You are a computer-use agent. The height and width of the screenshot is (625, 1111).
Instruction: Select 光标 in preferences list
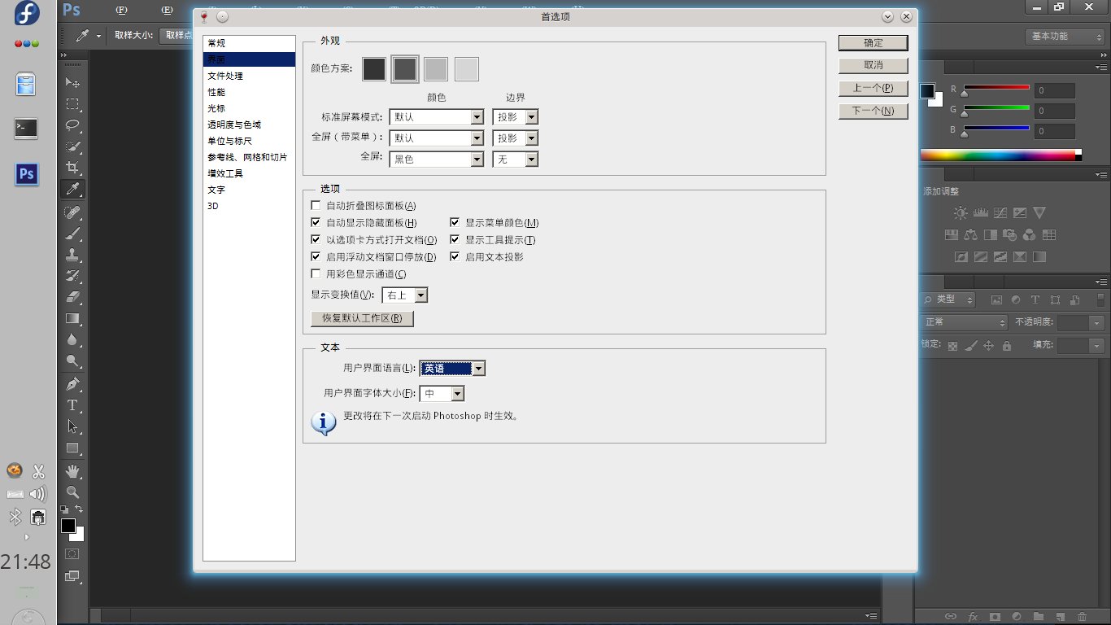point(249,108)
